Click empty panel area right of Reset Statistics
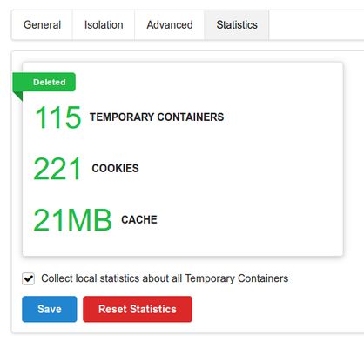Viewport: 364px width, 348px height. (276, 309)
